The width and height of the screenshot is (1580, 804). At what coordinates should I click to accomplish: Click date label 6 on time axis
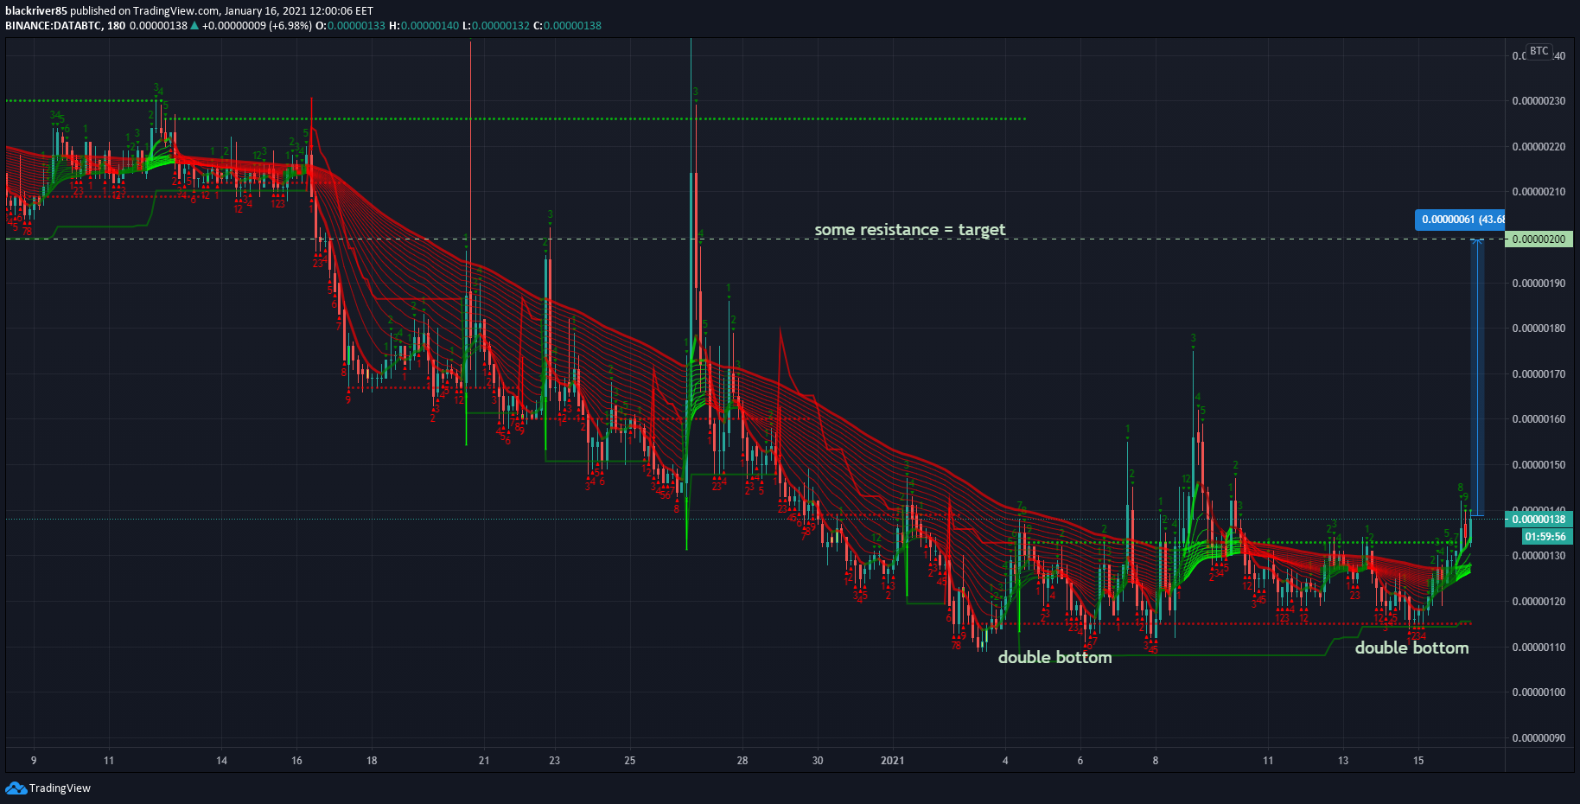click(1080, 761)
